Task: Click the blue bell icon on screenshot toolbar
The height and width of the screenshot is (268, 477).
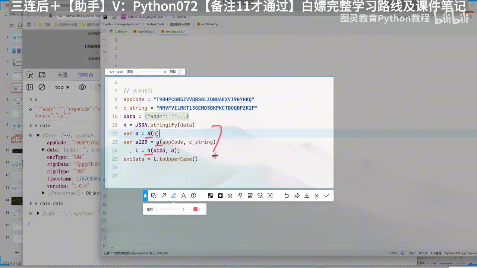Action: tap(145, 195)
